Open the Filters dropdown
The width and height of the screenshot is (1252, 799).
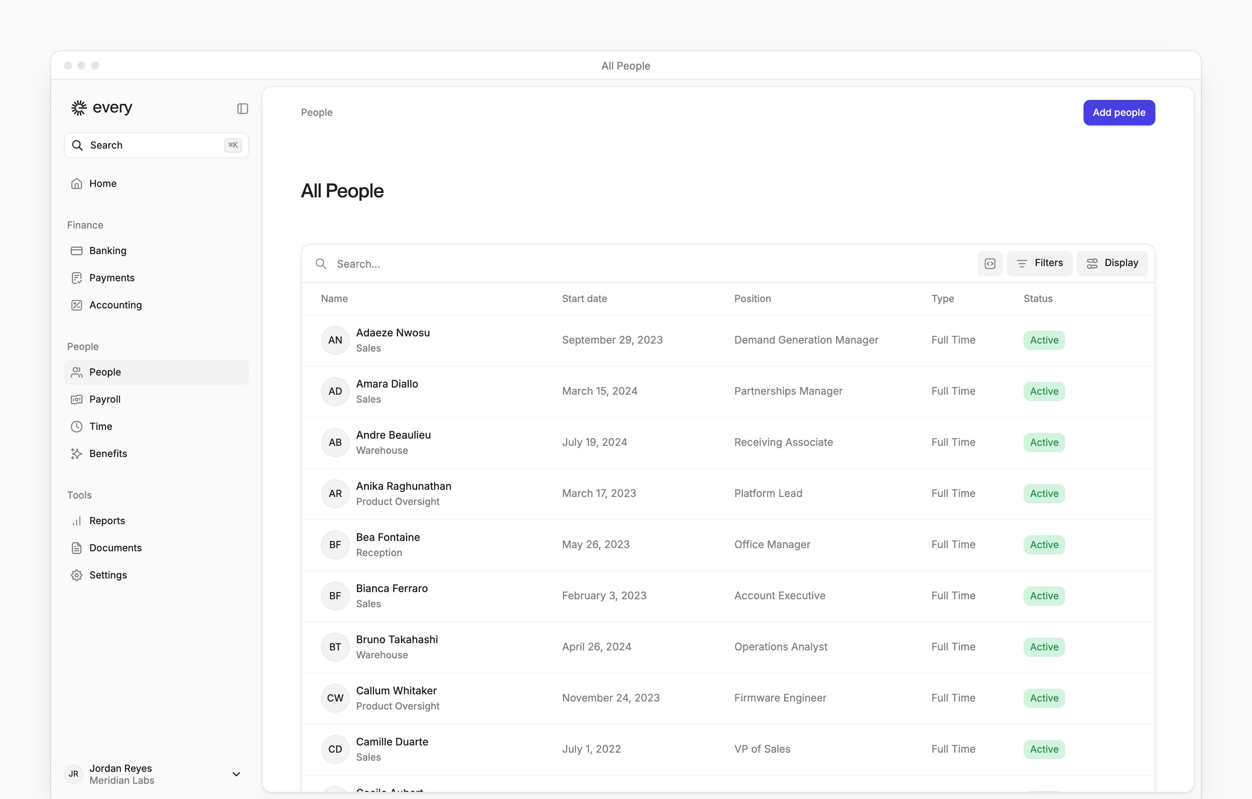coord(1039,263)
